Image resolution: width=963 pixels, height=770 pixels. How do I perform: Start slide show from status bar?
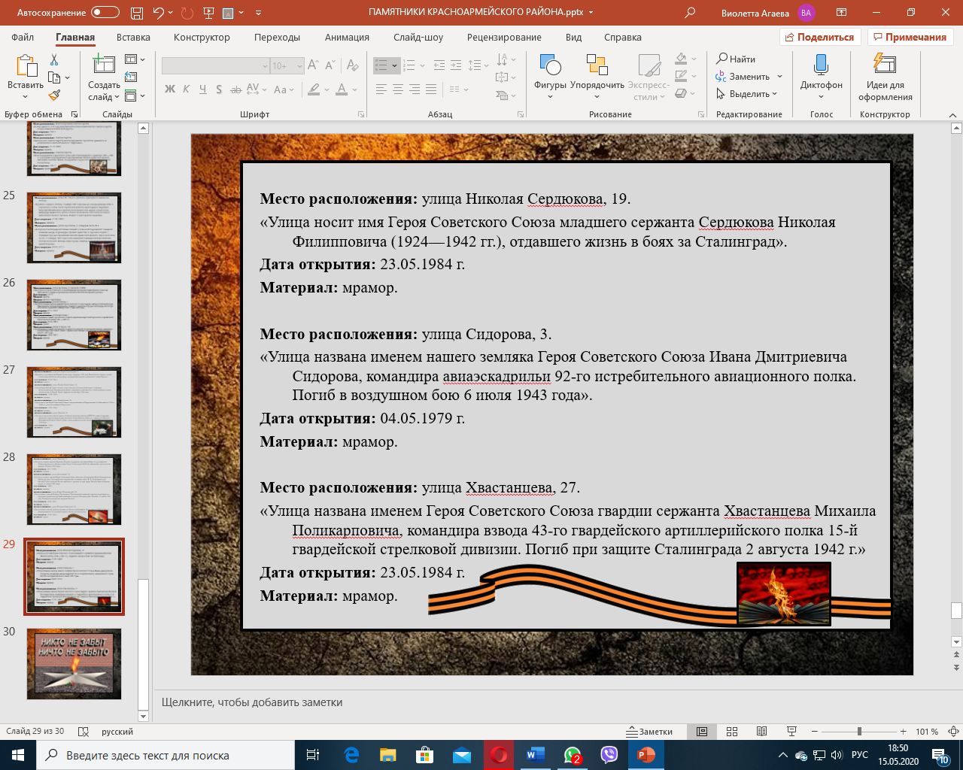(x=791, y=732)
